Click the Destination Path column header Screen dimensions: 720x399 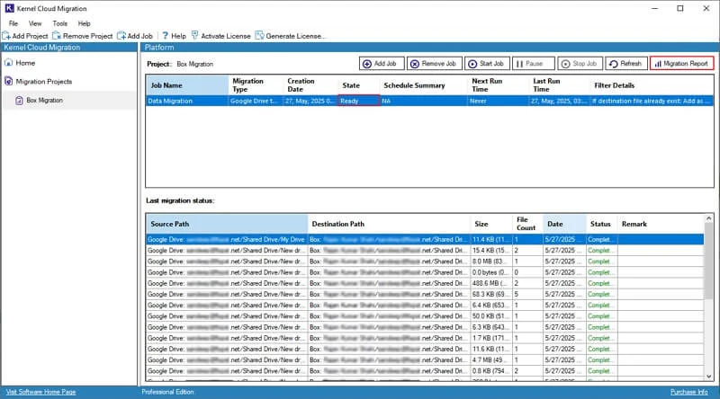tap(389, 224)
